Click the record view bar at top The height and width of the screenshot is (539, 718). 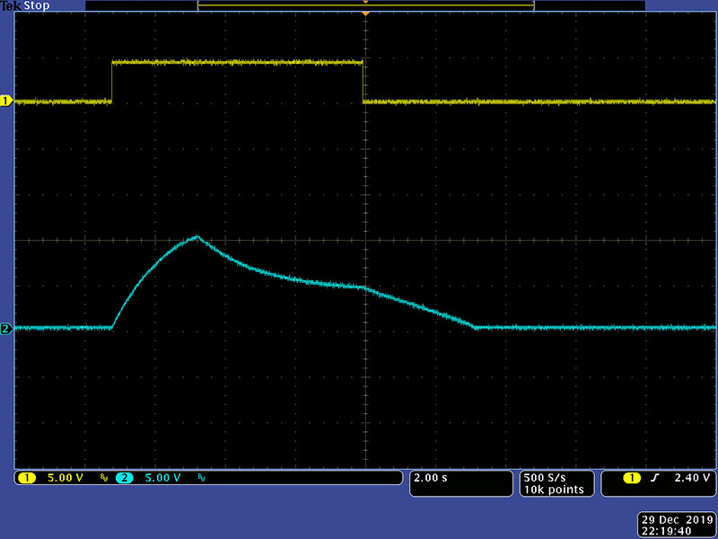[365, 5]
